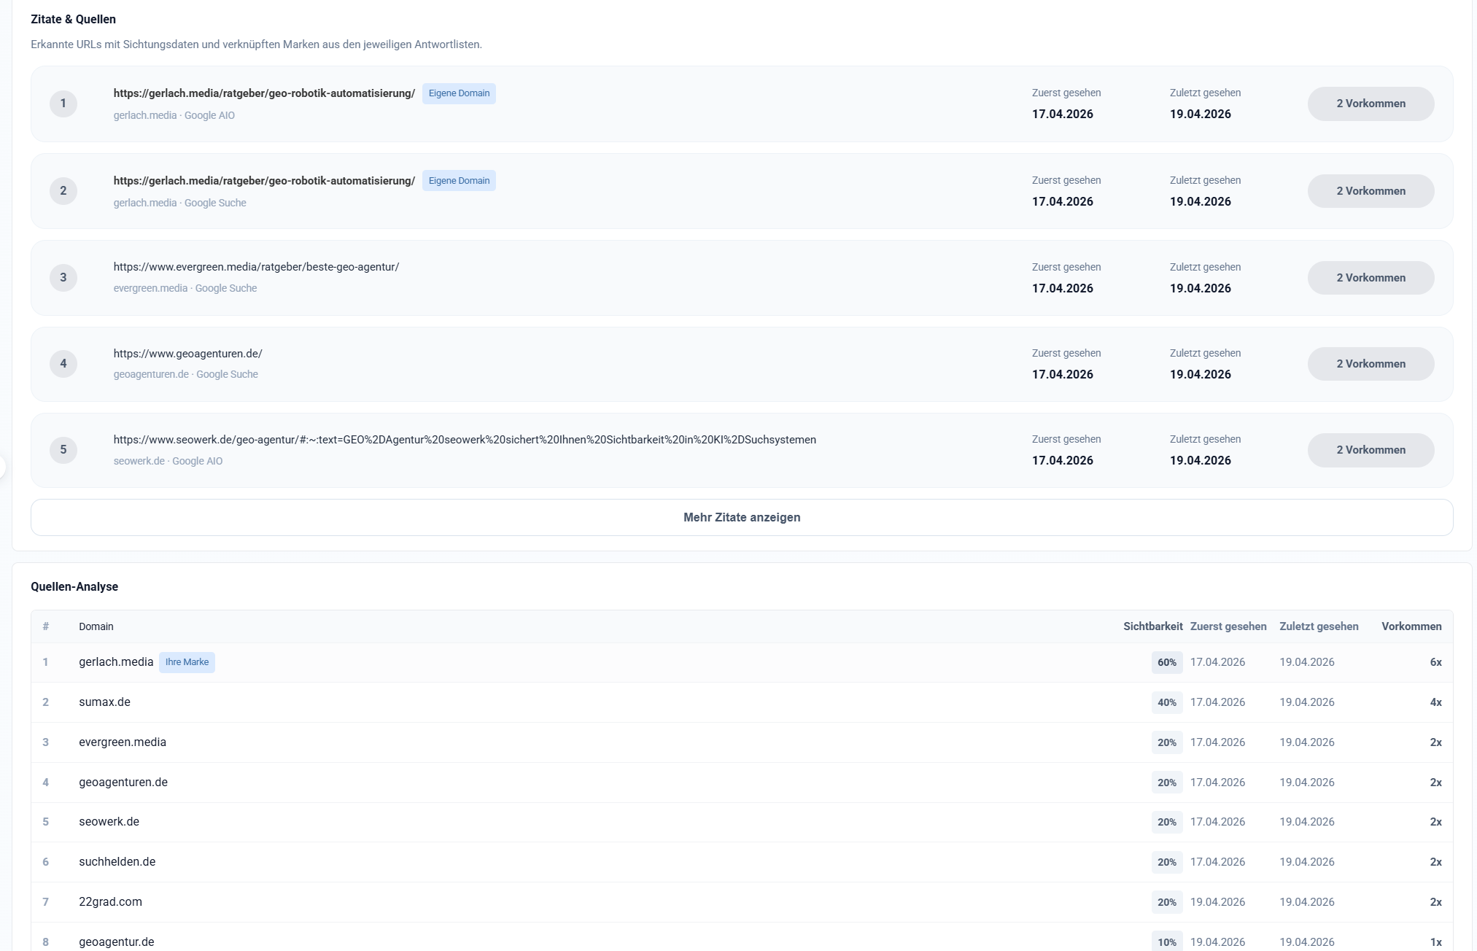Open gerlach.media URL listed under Google AIO
Screen dimensions: 1477x951
[264, 93]
